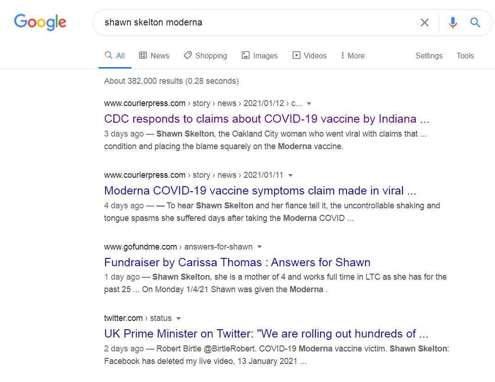Switch to the News tab
The image size is (495, 382).
tap(154, 56)
